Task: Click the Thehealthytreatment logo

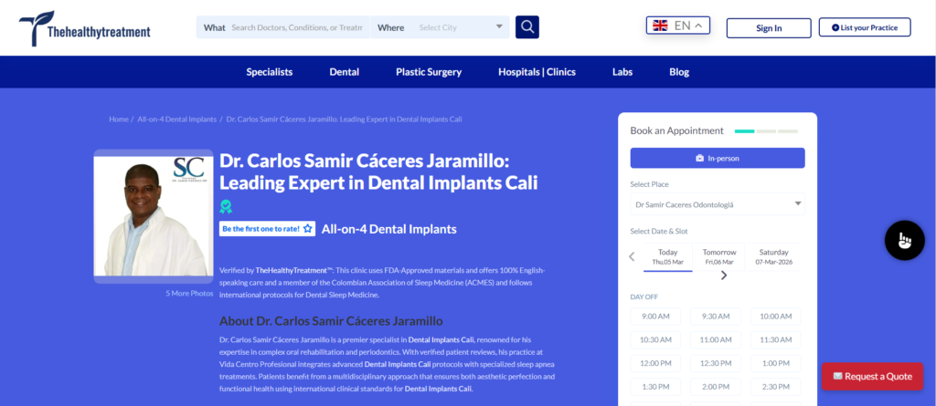Action: pos(85,28)
